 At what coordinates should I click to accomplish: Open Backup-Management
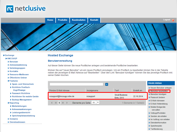[22, 100]
